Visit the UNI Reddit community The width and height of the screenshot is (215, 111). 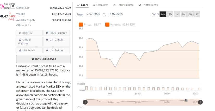coord(29,50)
